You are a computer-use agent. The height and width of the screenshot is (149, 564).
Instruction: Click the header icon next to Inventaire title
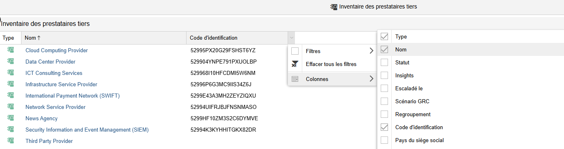334,6
